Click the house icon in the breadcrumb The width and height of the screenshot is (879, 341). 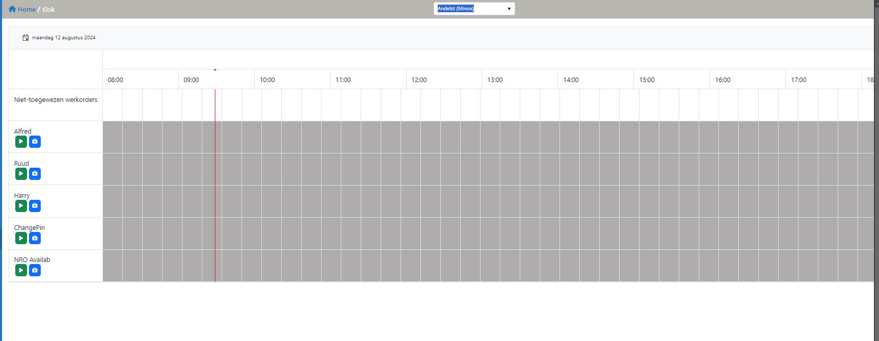(x=12, y=9)
